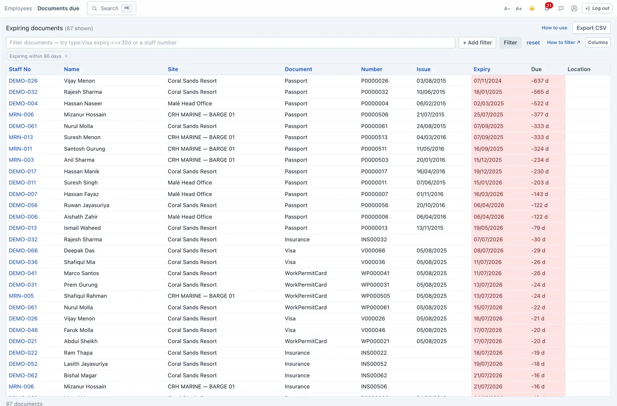The width and height of the screenshot is (617, 406).
Task: Sort by Site column header
Action: [x=173, y=69]
